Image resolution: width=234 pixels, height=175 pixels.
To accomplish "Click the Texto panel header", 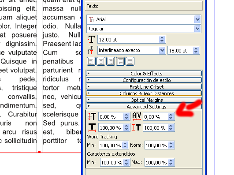I will 144,6.
